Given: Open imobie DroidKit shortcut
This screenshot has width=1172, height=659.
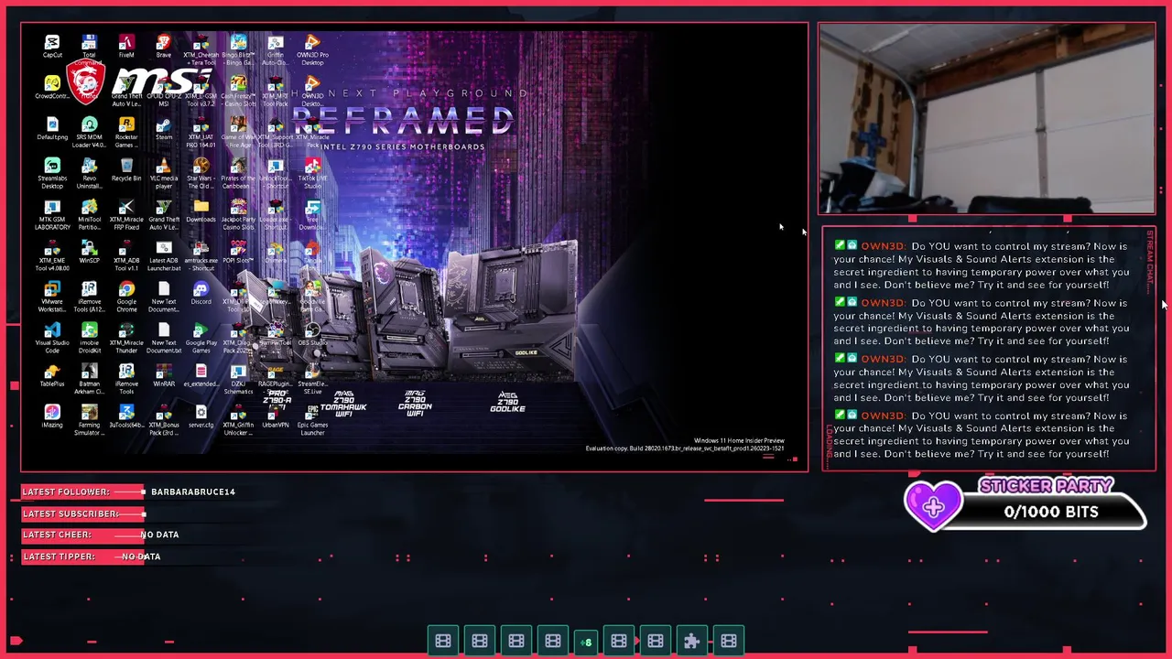Looking at the screenshot, I should 89,339.
